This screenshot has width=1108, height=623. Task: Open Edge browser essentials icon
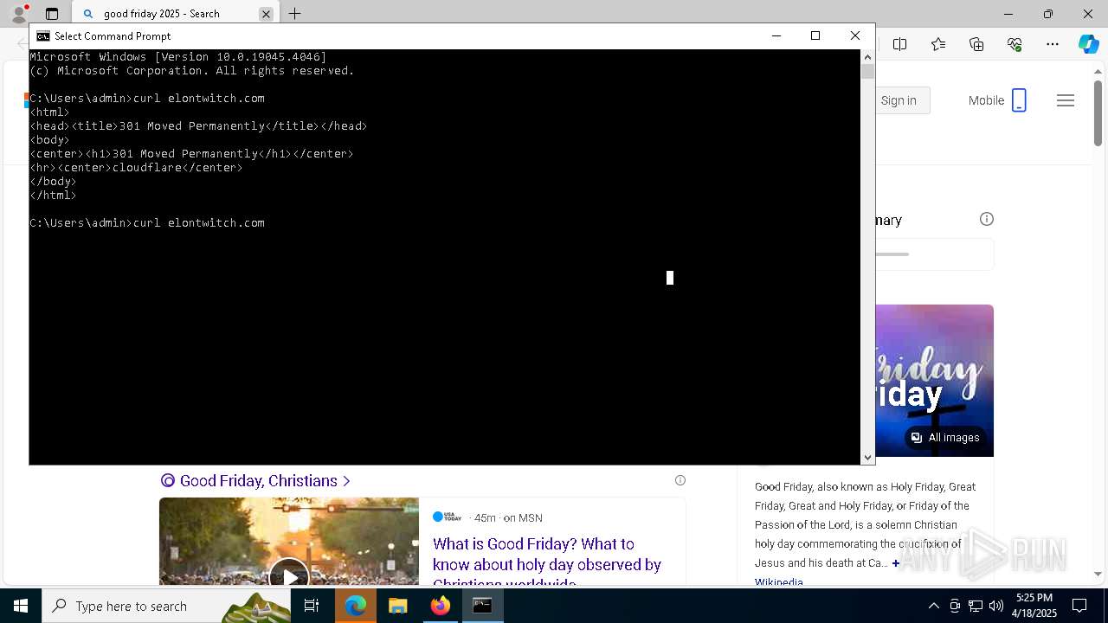[1015, 44]
